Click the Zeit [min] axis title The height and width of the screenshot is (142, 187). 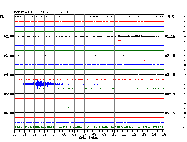(89, 137)
